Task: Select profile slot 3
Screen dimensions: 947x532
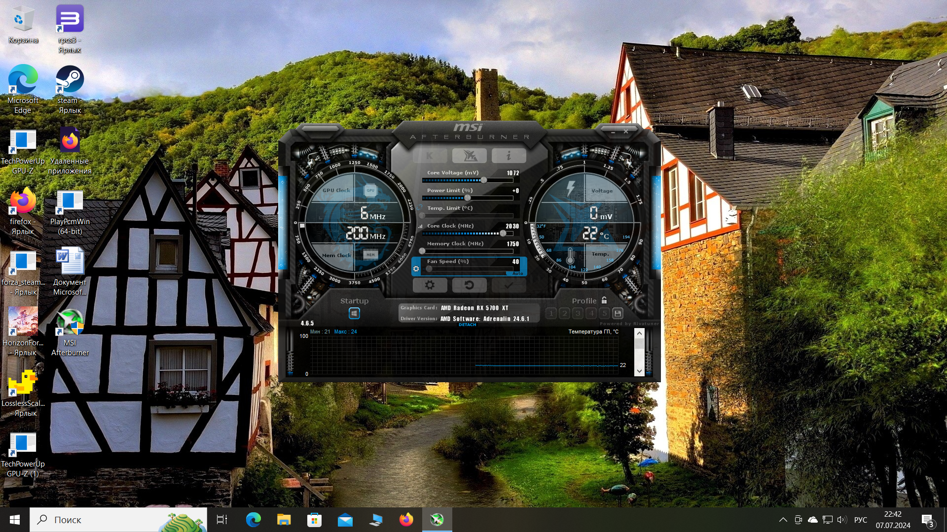Action: click(x=578, y=313)
